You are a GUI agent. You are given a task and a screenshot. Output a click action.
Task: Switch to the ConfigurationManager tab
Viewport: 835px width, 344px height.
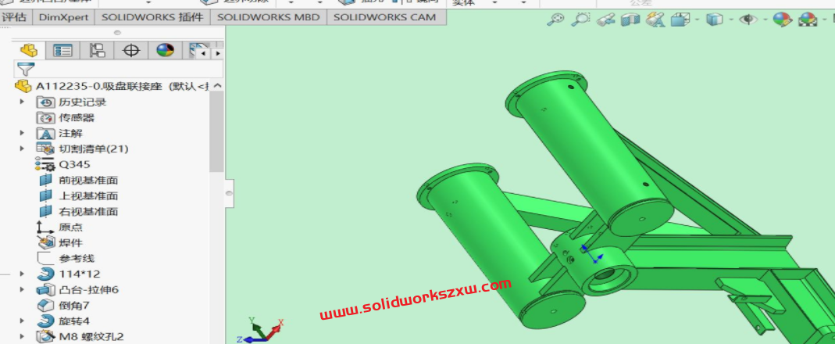[x=97, y=51]
